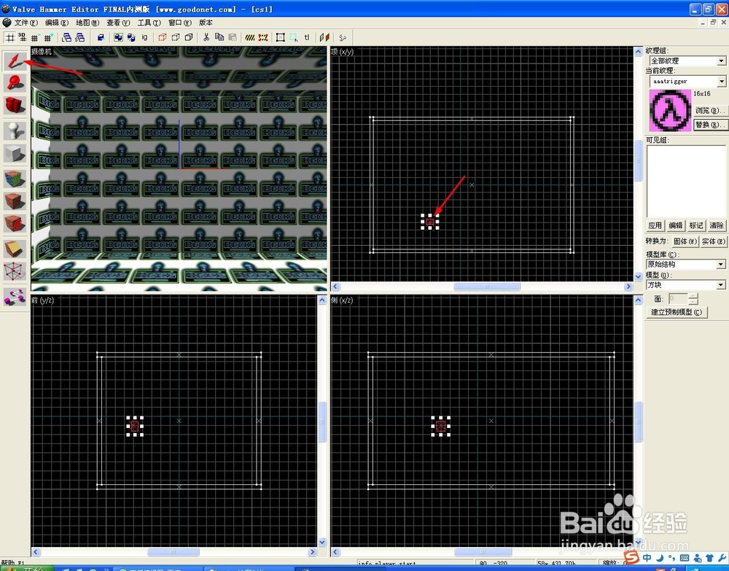Viewport: 729px width, 571px height.
Task: Click the top view horizontal scrollbar thumb
Action: pos(487,287)
